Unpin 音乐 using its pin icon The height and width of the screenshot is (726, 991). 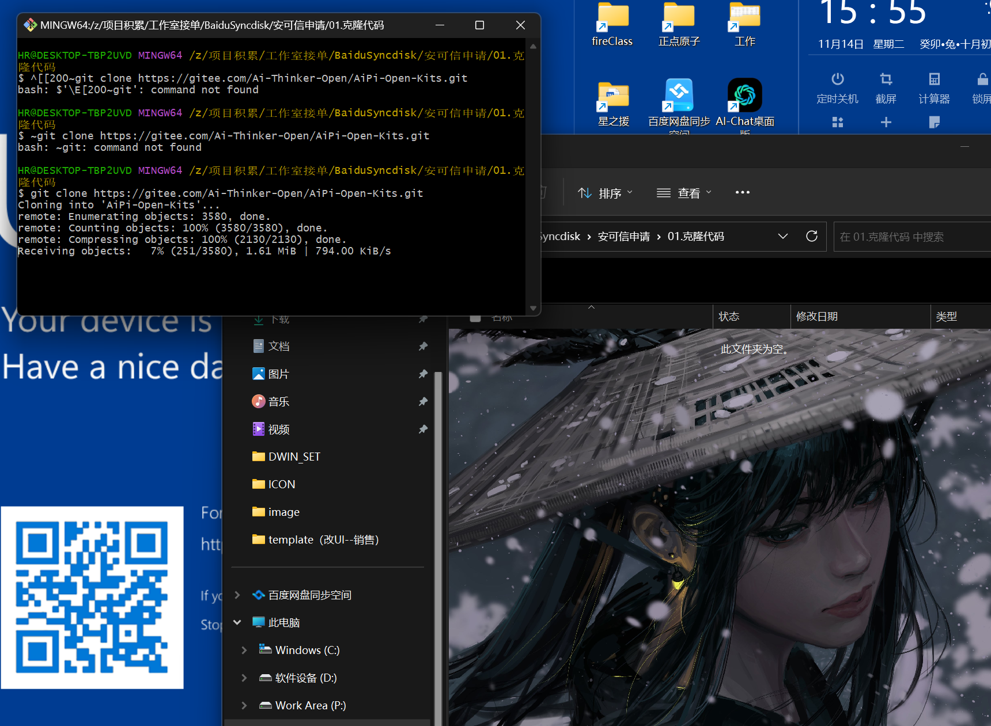(423, 401)
